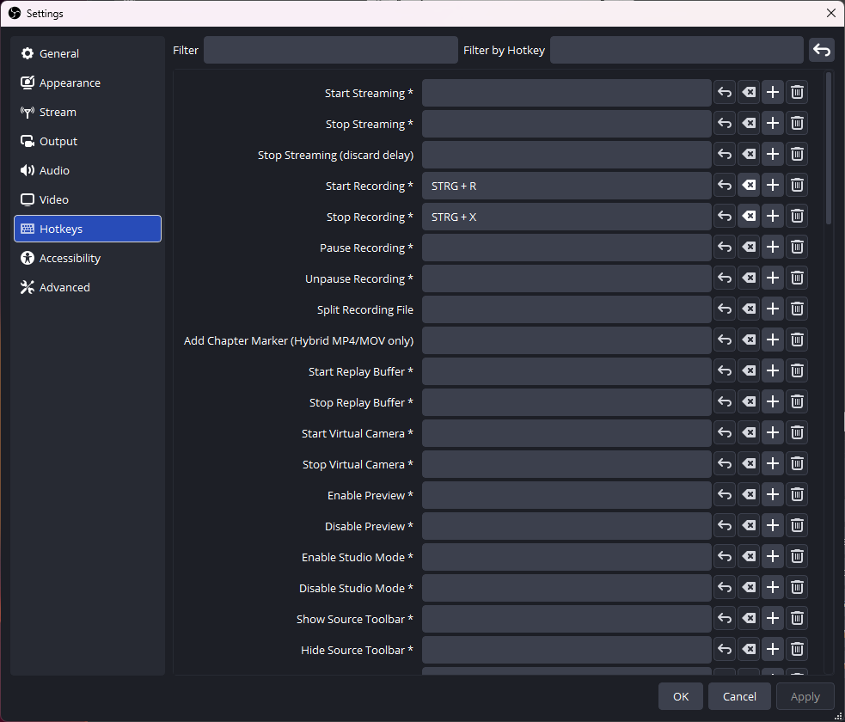
Task: Click the Filter by Hotkey field
Action: [x=676, y=50]
